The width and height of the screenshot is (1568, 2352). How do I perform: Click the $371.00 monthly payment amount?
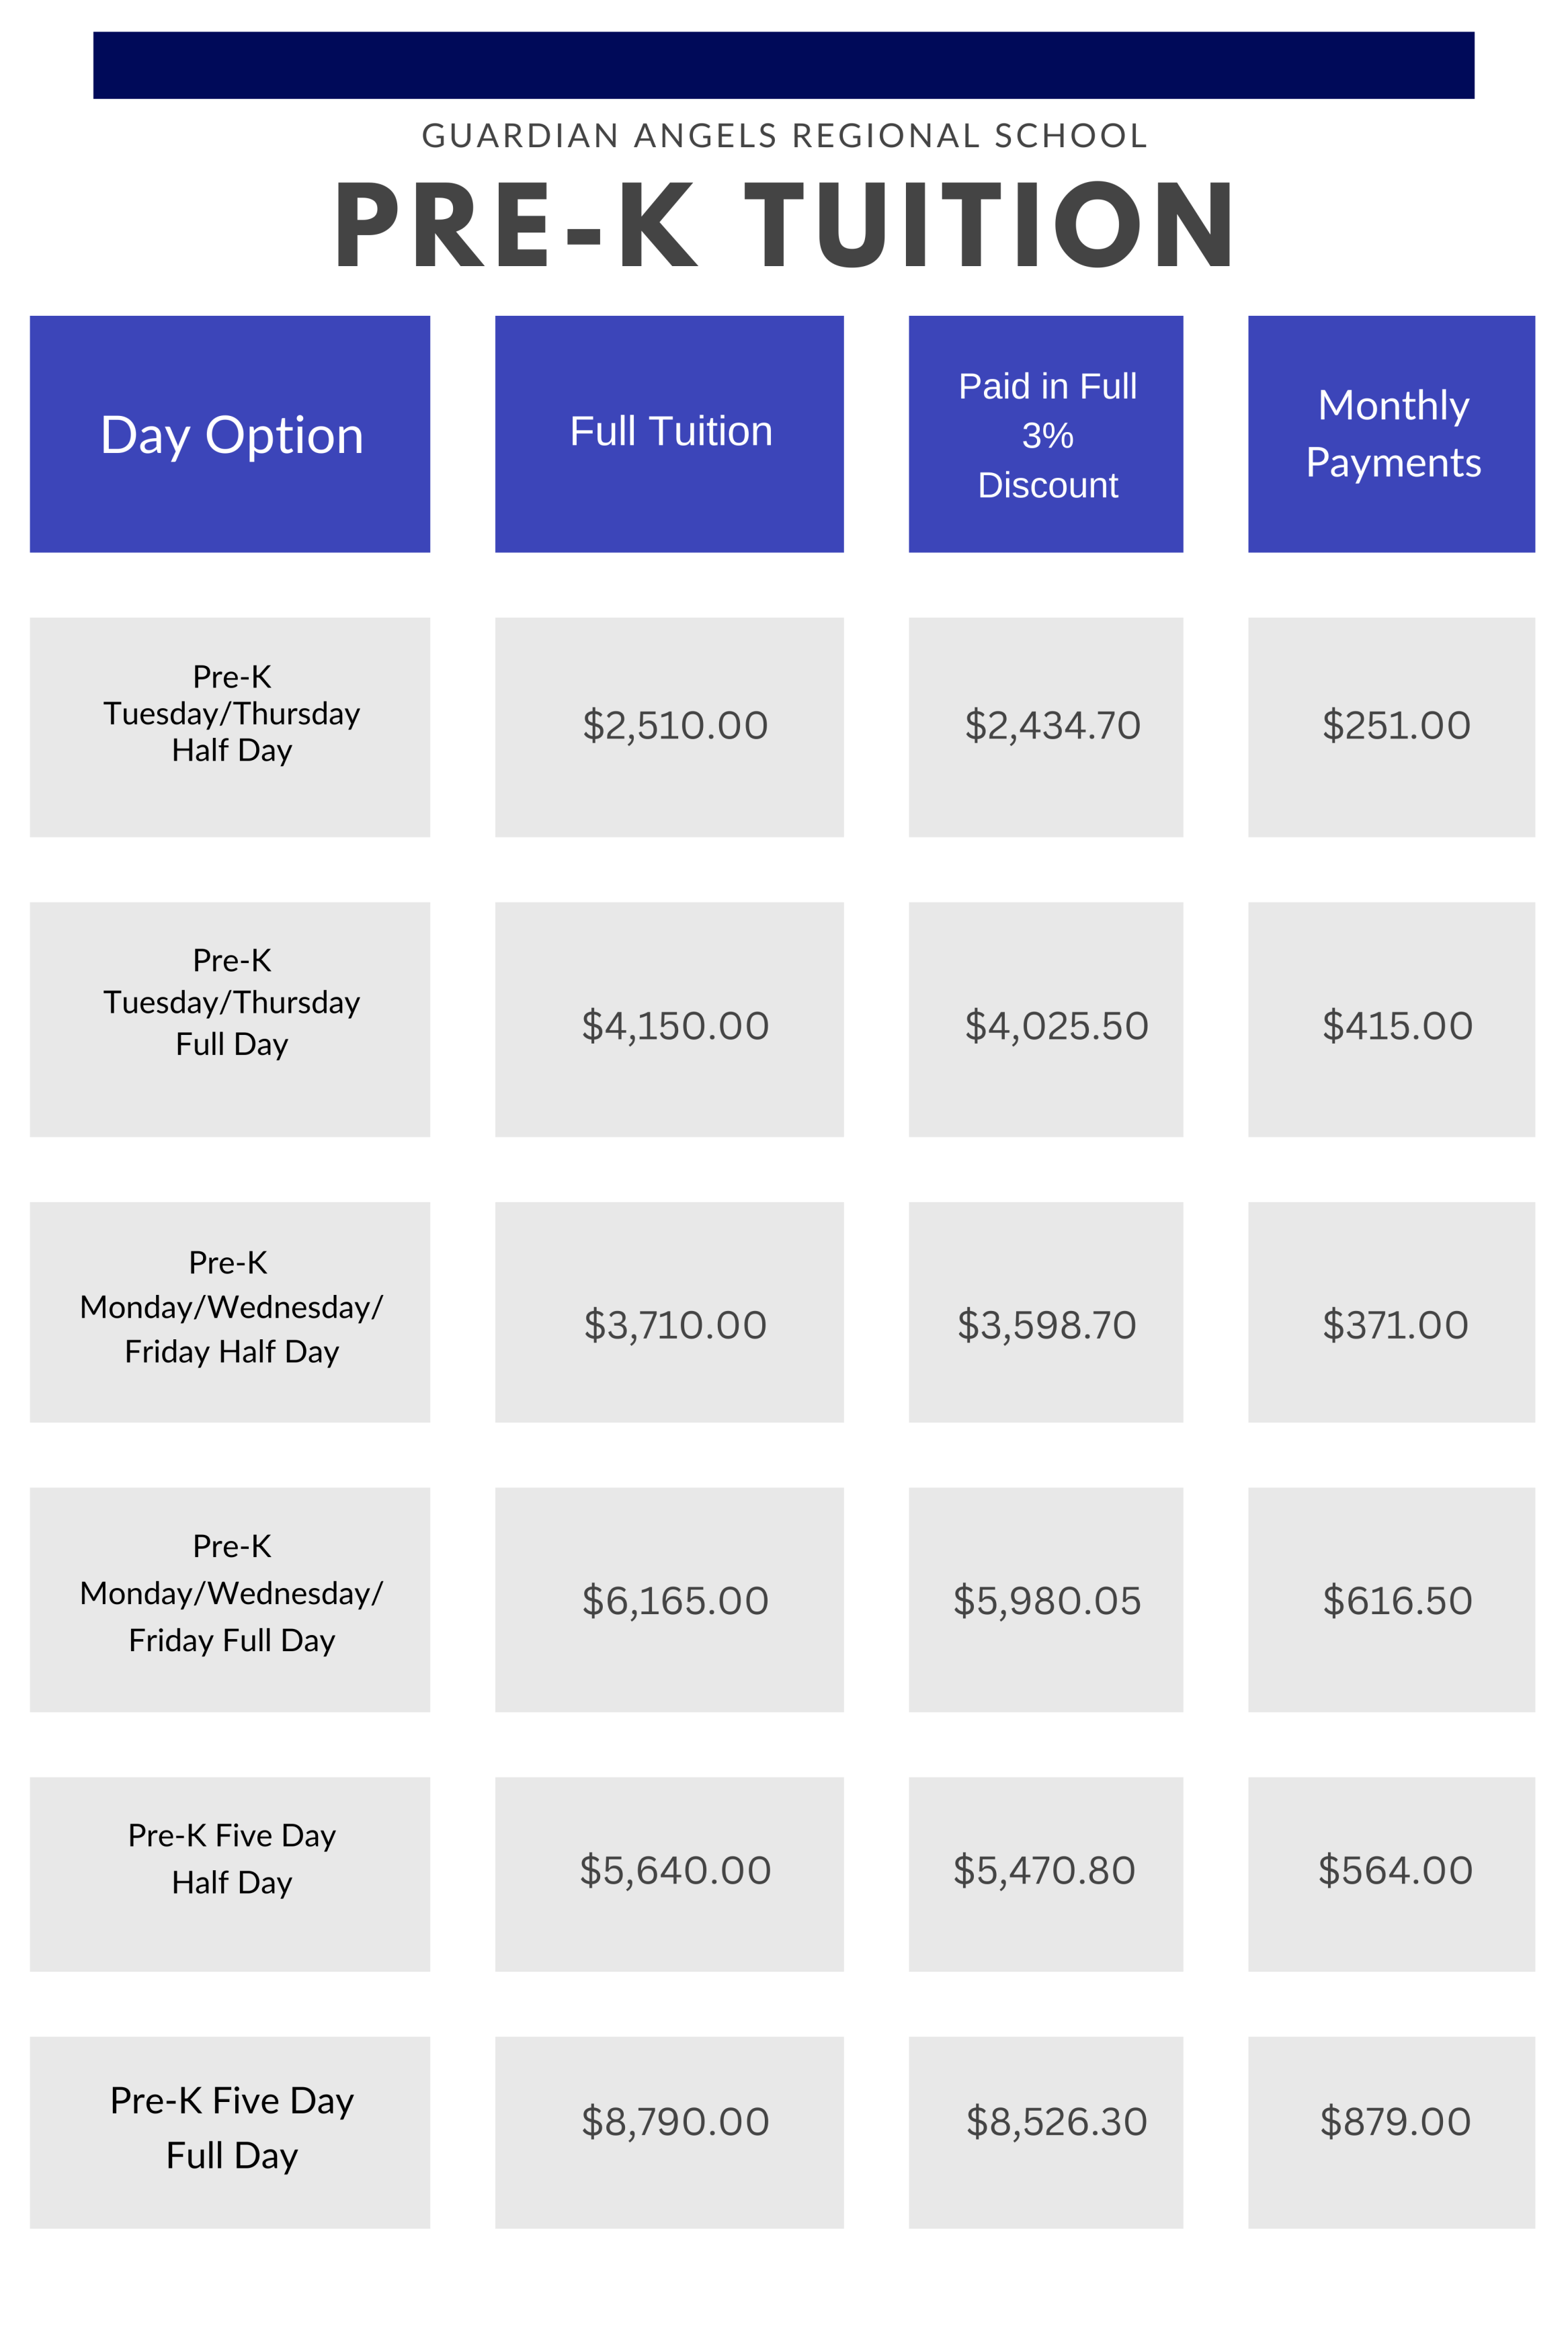click(x=1395, y=1325)
